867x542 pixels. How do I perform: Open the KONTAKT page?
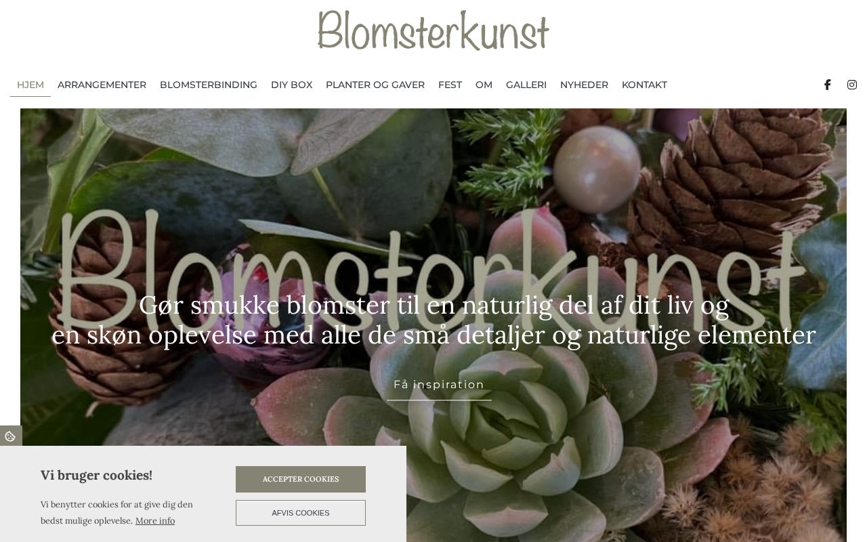point(644,85)
